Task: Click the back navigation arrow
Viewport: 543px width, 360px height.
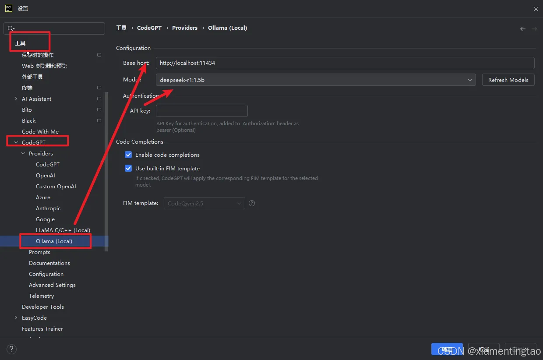Action: tap(522, 29)
